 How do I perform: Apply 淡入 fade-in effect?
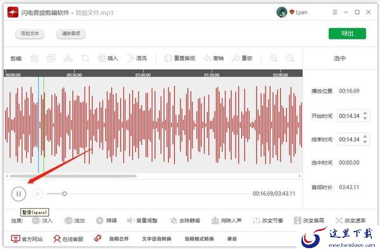tap(43, 220)
